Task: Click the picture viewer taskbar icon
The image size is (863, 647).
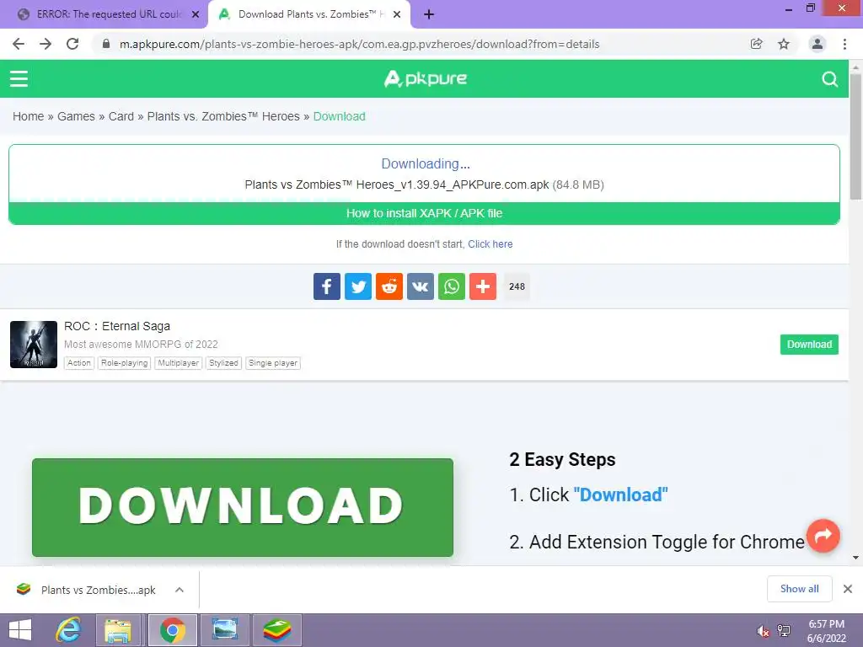Action: tap(225, 630)
